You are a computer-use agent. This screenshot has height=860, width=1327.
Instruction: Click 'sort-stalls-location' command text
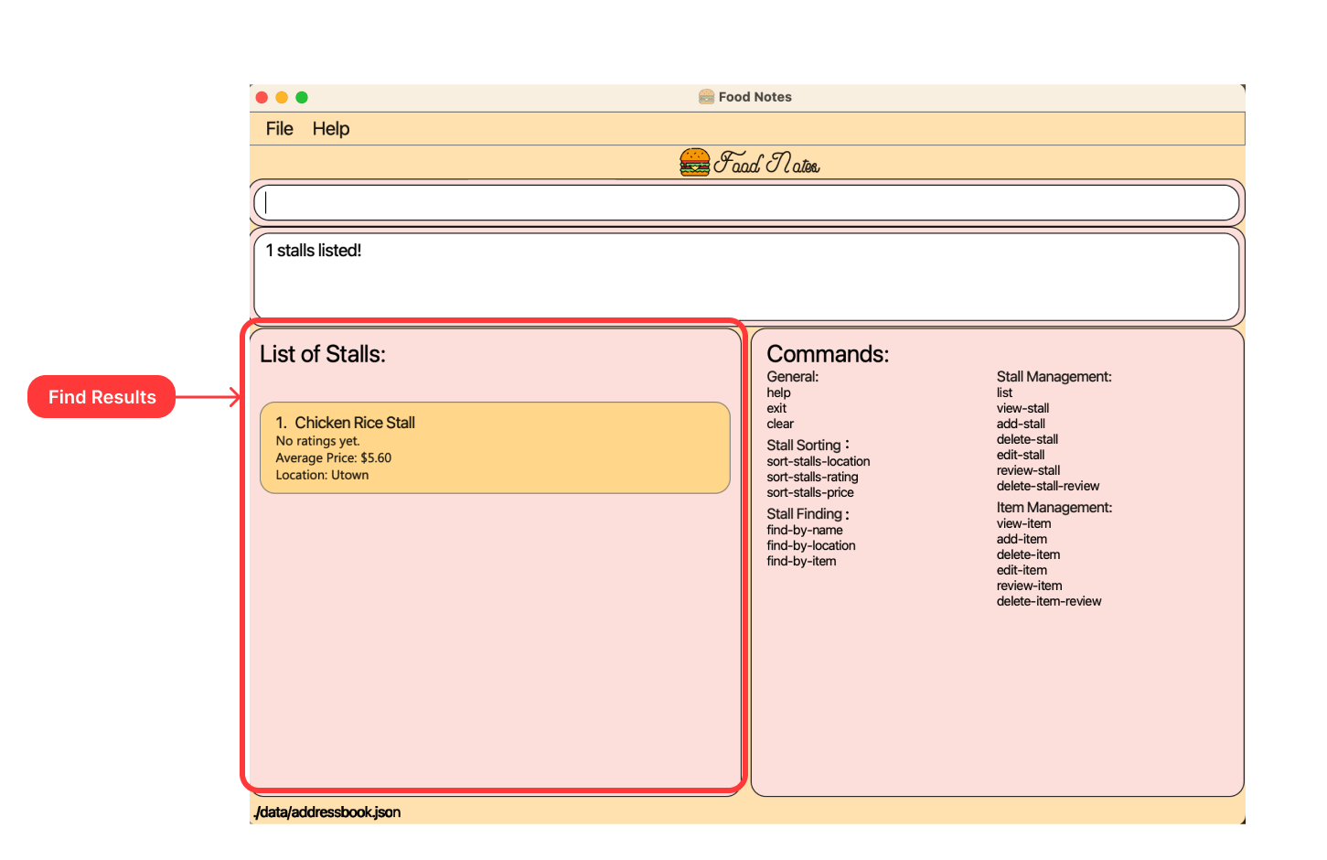click(x=819, y=462)
